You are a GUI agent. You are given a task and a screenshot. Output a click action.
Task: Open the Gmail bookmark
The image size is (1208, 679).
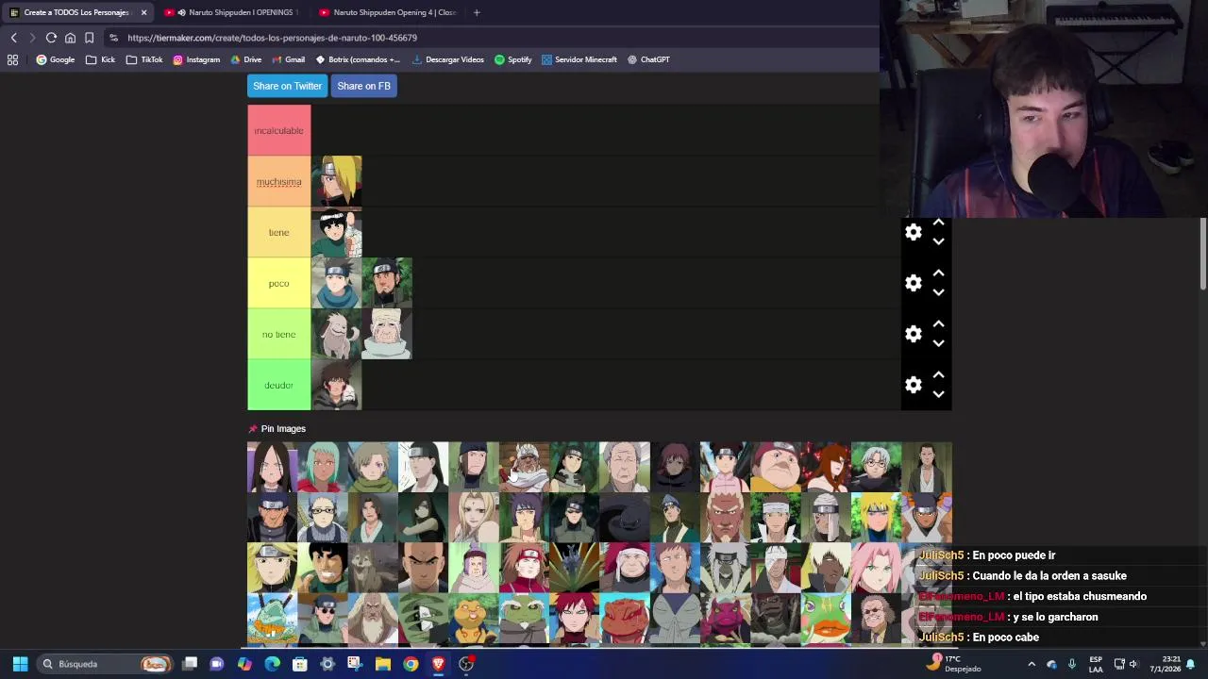point(288,59)
